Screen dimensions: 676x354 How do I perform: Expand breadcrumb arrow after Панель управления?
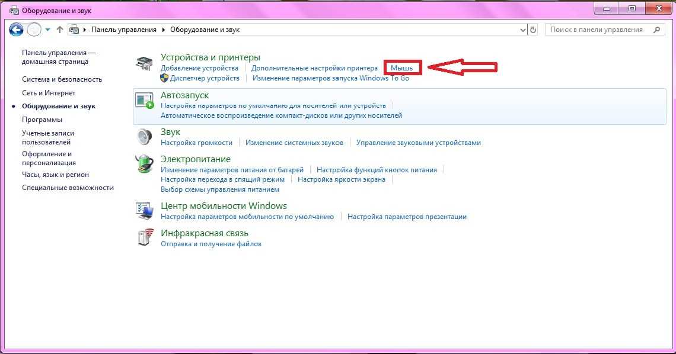click(x=163, y=30)
